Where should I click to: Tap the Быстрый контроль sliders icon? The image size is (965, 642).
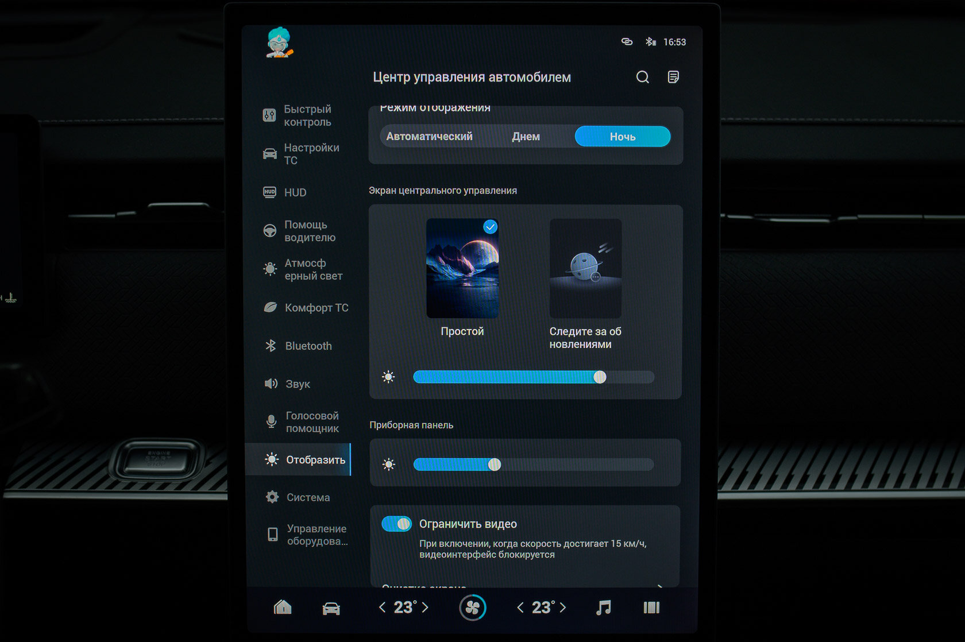pos(269,115)
